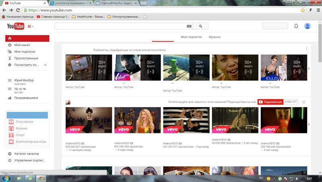This screenshot has height=182, width=322.
Task: Open the three-dot menu of playlists section
Action: [x=306, y=49]
